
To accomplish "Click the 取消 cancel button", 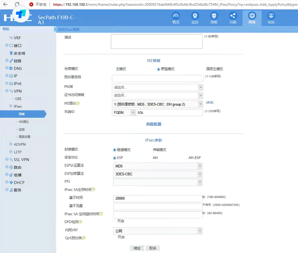I will pos(153,248).
